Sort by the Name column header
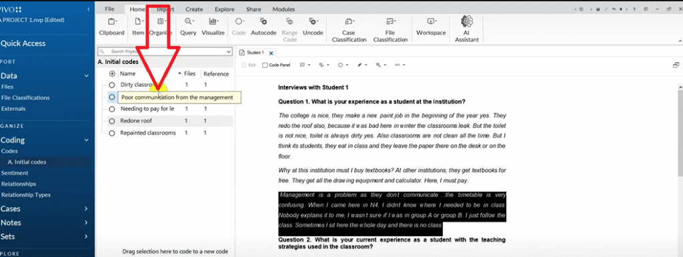 [x=127, y=73]
